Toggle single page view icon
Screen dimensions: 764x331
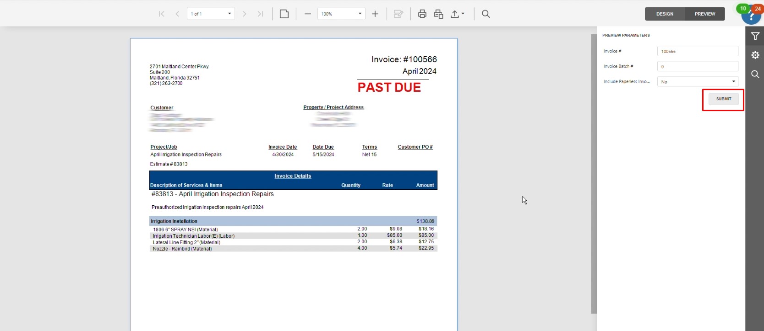[284, 14]
